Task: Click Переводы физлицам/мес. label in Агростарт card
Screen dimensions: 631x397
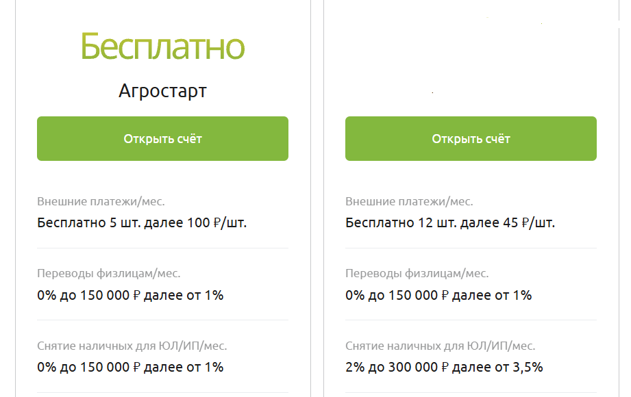Action: point(109,274)
